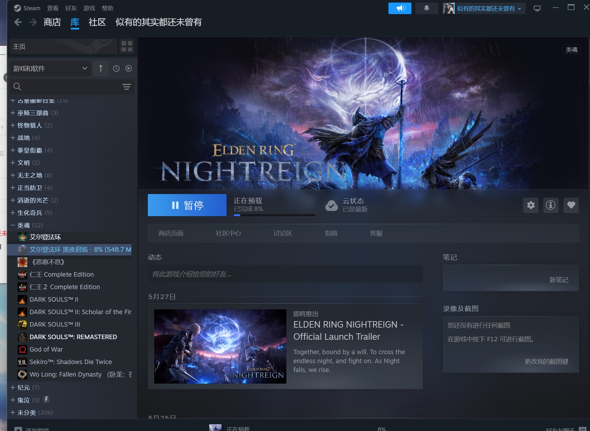
Task: Click the DARK SOULS III game icon
Action: pos(22,324)
